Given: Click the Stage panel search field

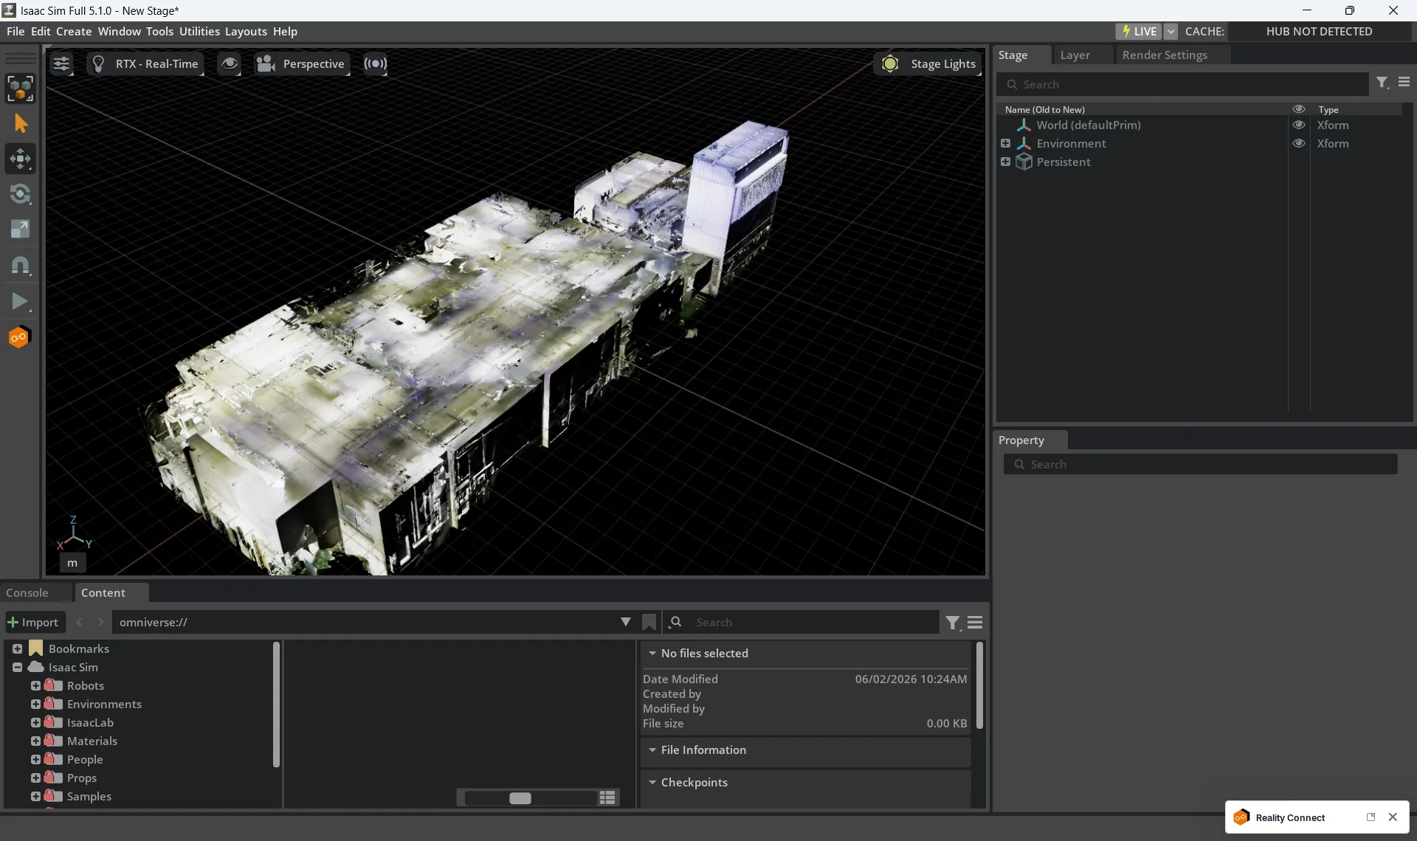Looking at the screenshot, I should click(x=1183, y=85).
